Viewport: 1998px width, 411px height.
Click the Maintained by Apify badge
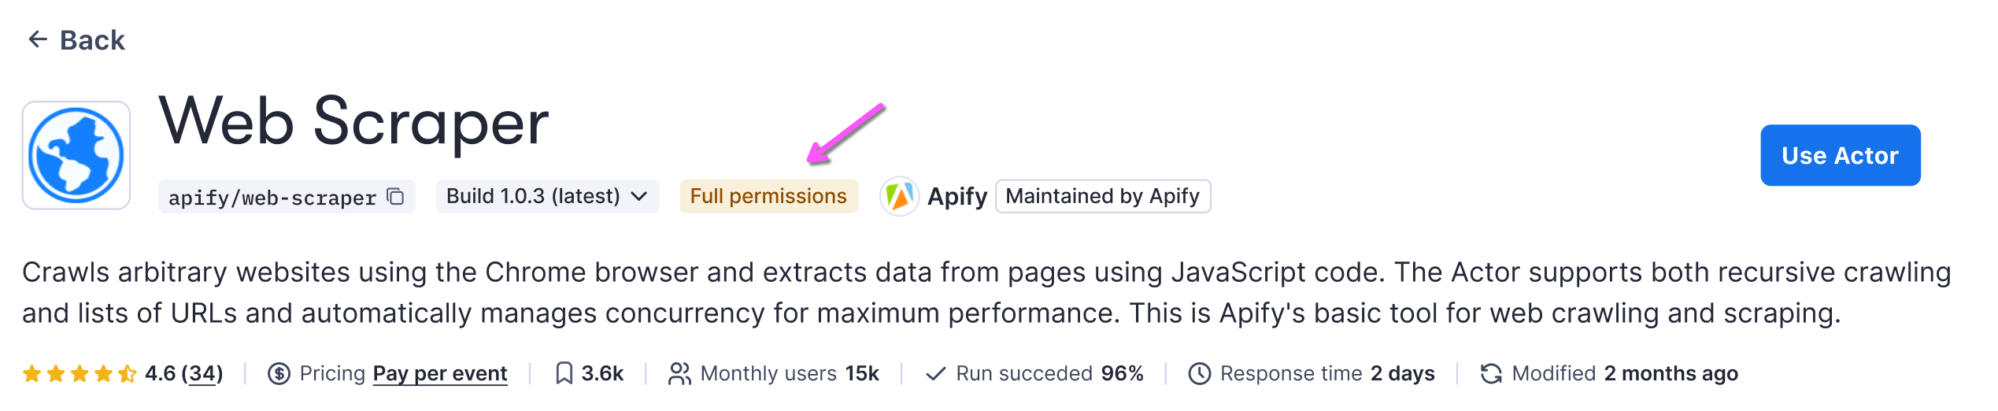pyautogui.click(x=1102, y=196)
